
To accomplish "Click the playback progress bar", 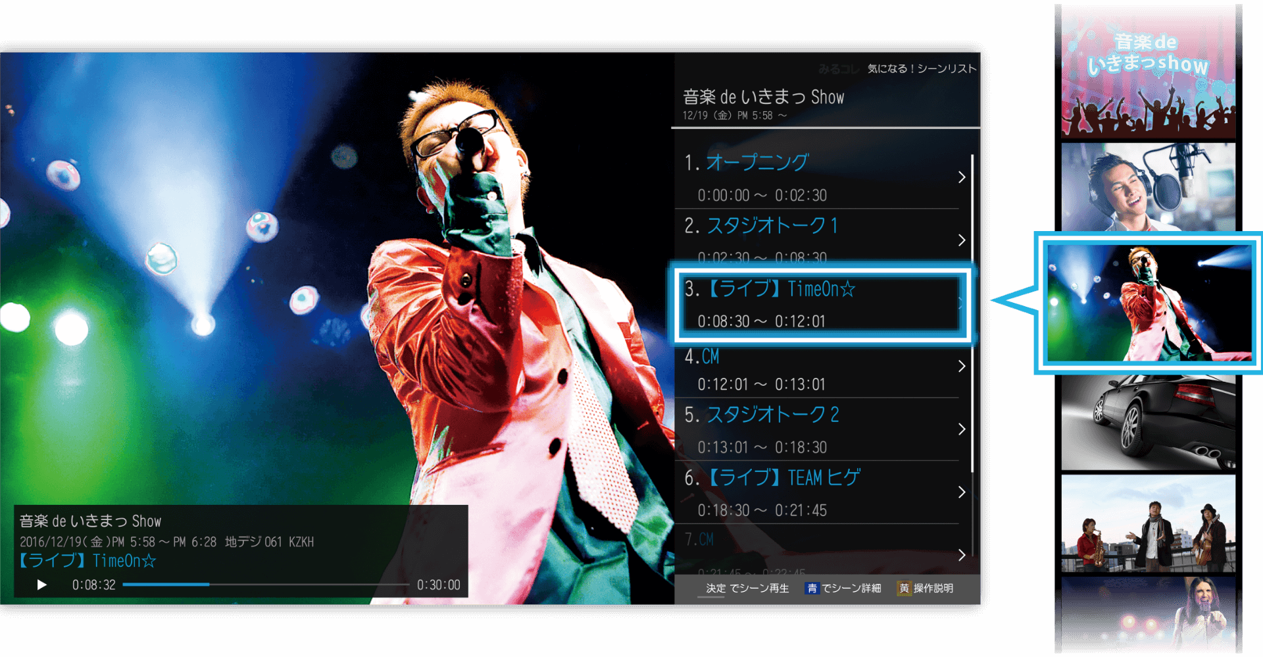I will tap(266, 584).
